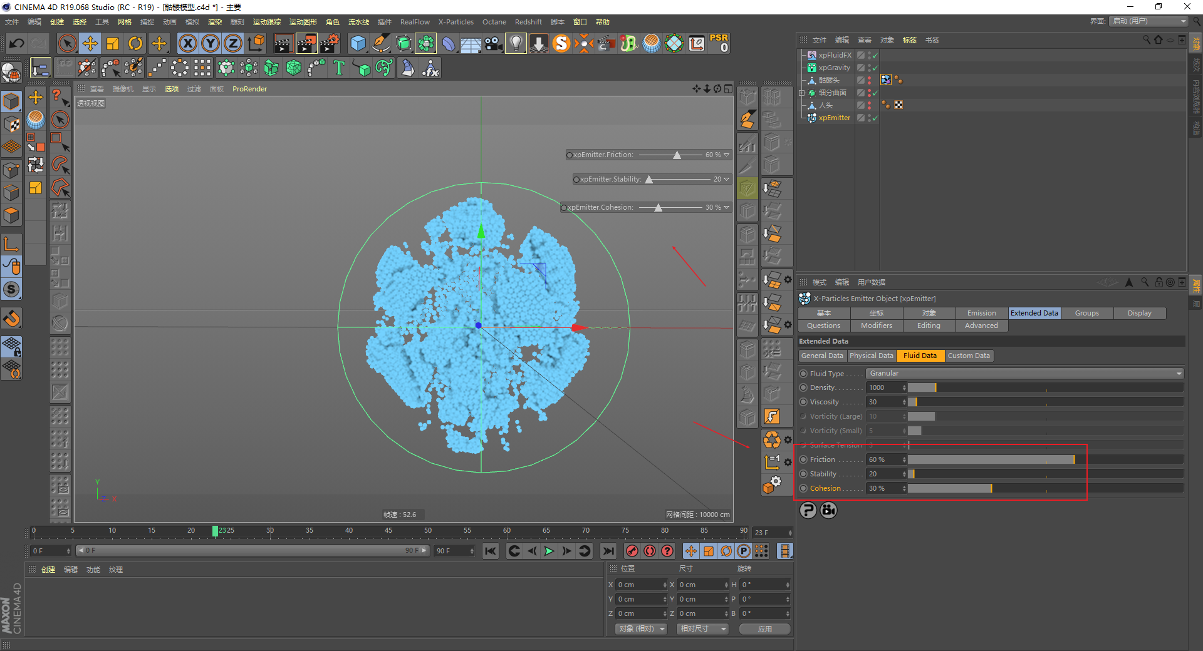Click the Viscosity value stepper
Viewport: 1203px width, 651px height.
904,402
